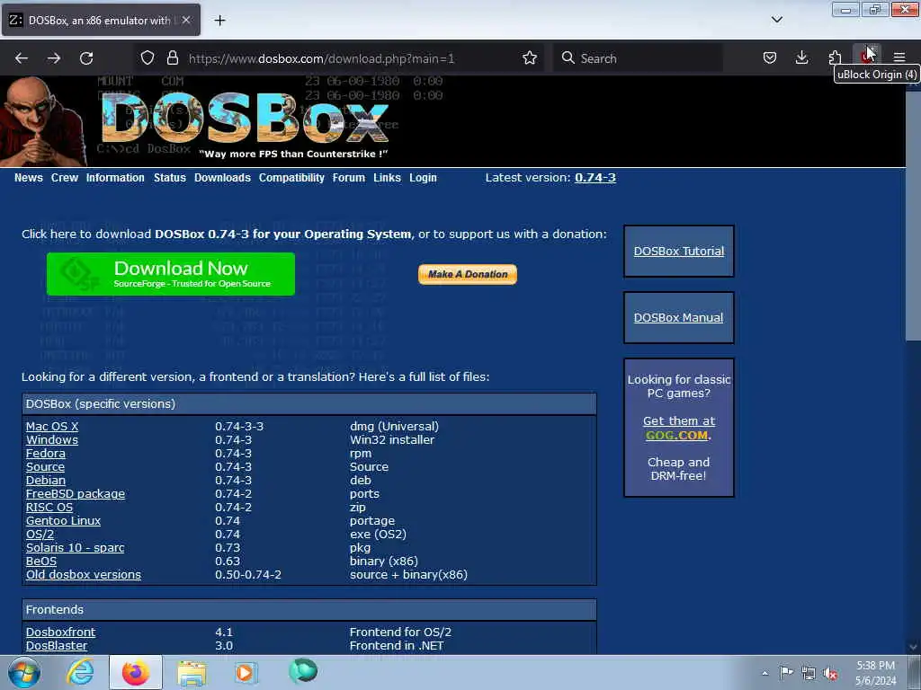
Task: Open the Firefox downloads panel
Action: pos(801,57)
